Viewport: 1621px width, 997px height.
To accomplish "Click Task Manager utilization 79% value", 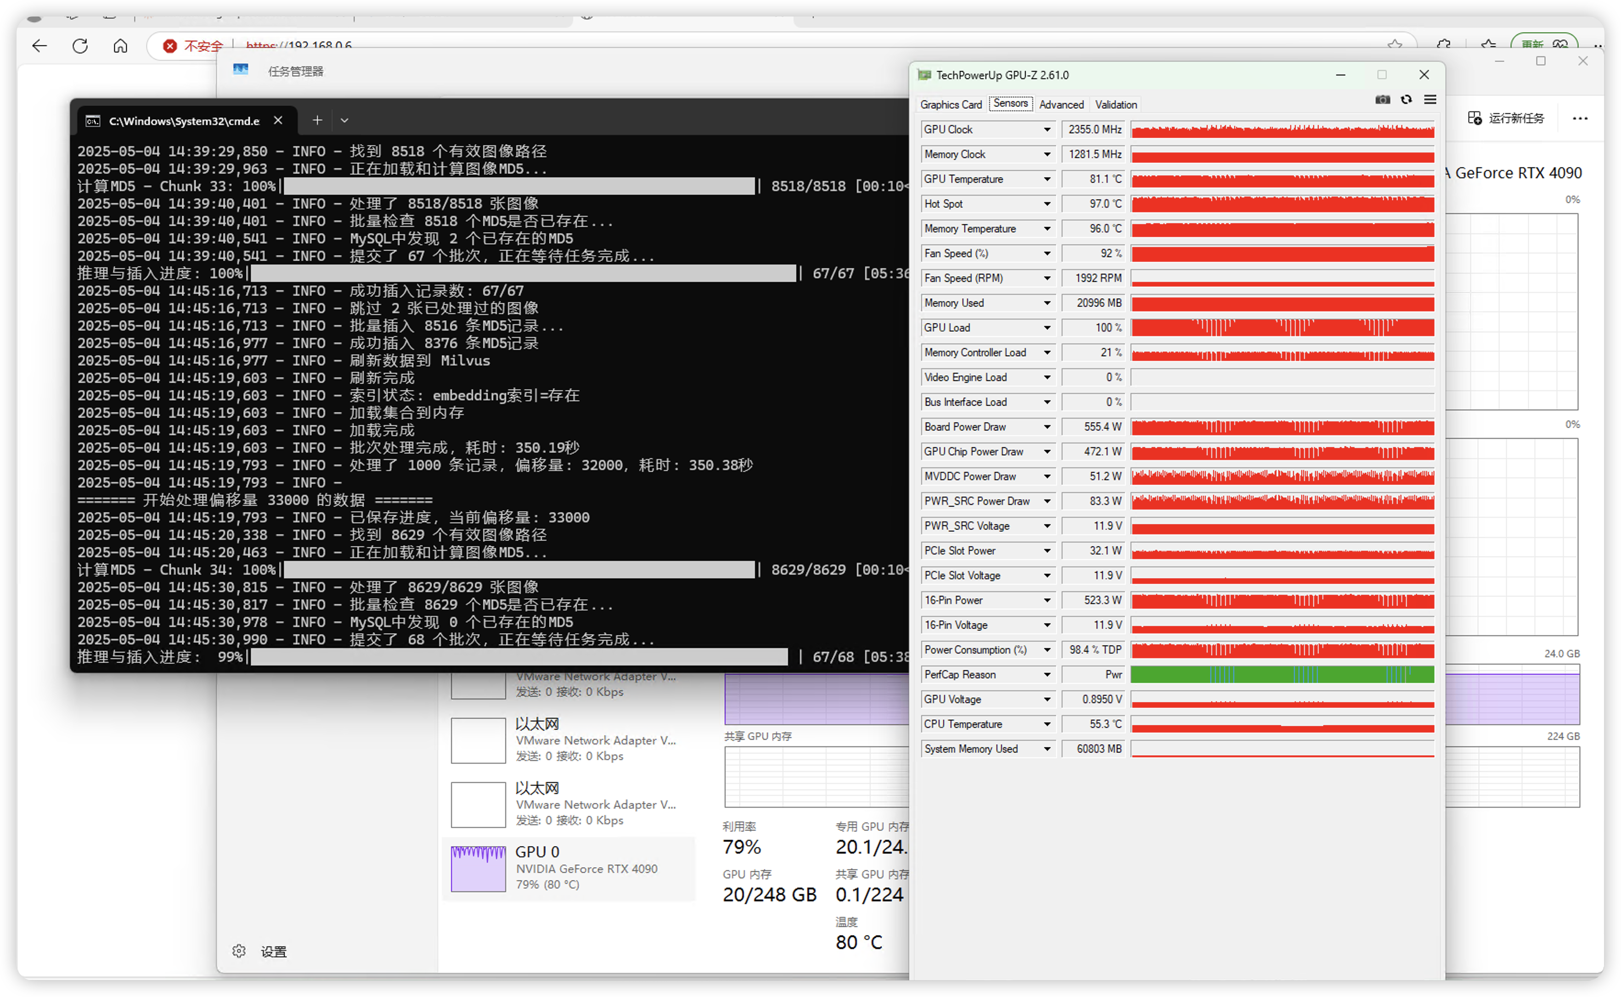I will 741,846.
